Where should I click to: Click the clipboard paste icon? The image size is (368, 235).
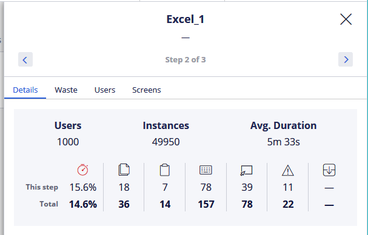[165, 170]
